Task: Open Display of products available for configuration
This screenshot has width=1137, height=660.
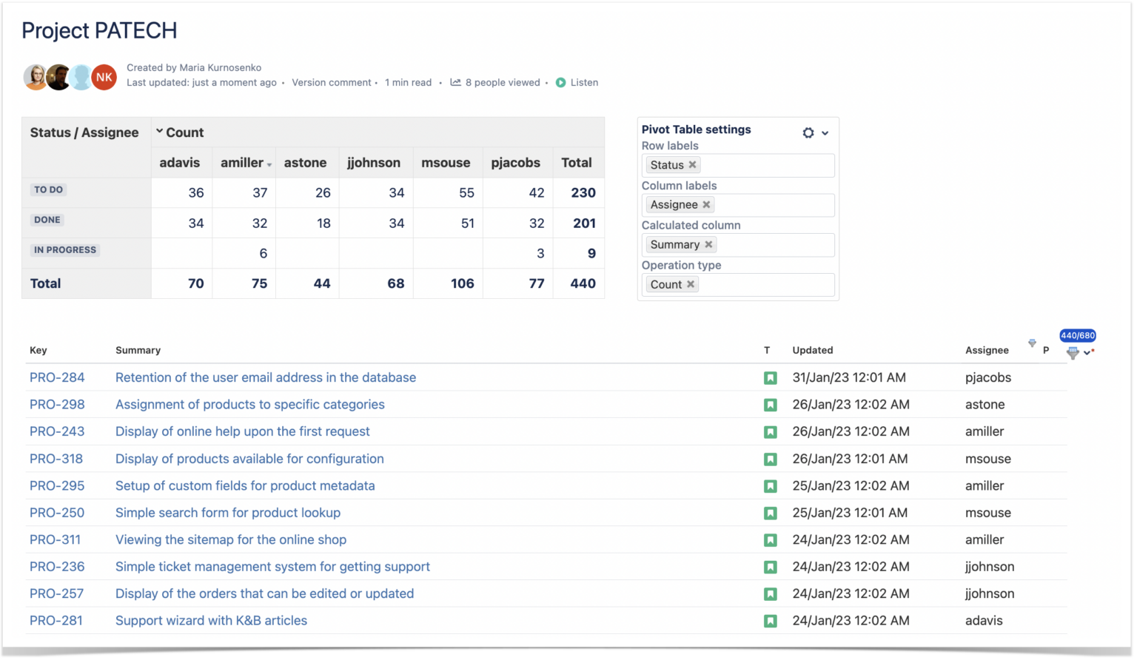Action: [249, 459]
